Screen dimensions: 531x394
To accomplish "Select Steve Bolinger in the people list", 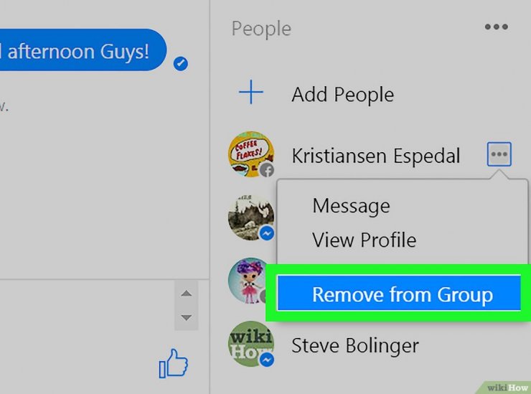I will pyautogui.click(x=355, y=345).
